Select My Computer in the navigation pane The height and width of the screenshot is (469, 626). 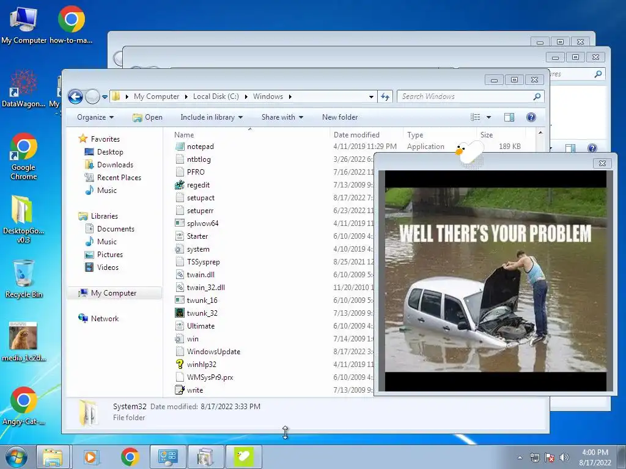pos(114,293)
